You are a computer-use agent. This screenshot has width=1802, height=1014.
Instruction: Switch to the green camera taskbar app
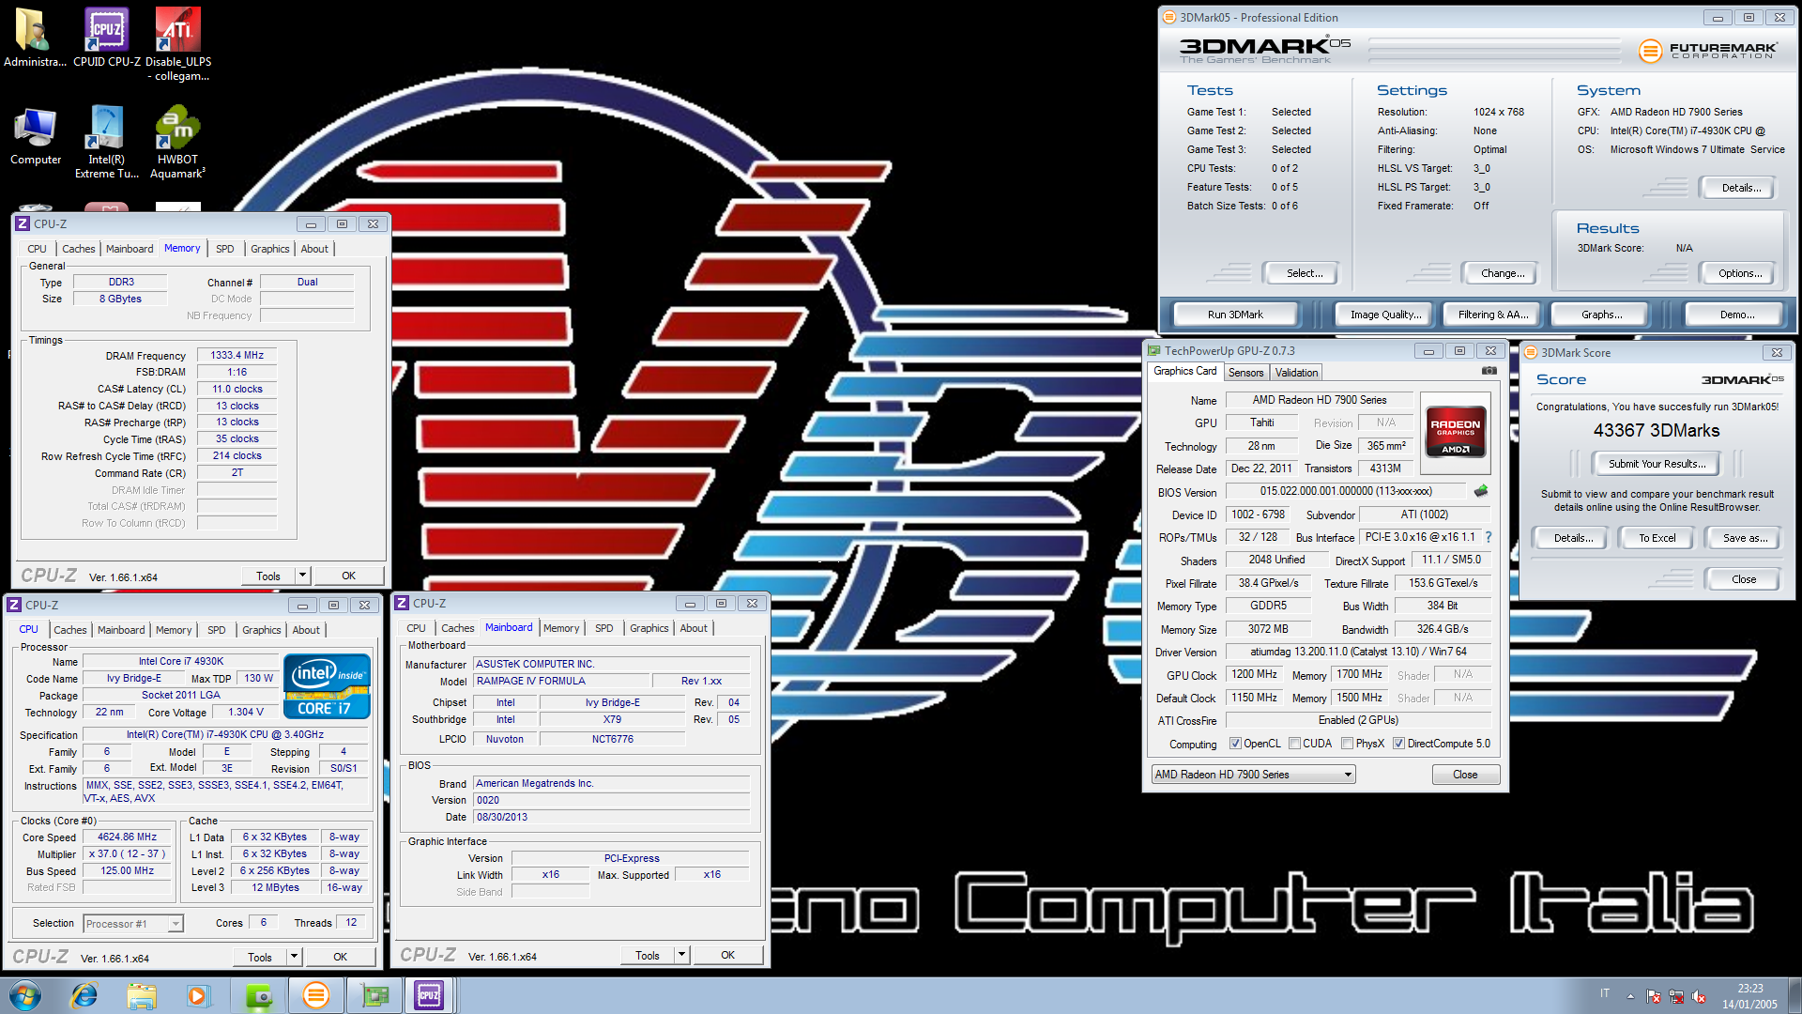tap(258, 995)
